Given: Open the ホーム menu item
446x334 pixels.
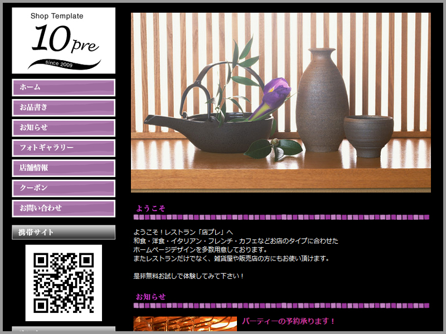Looking at the screenshot, I should point(64,87).
